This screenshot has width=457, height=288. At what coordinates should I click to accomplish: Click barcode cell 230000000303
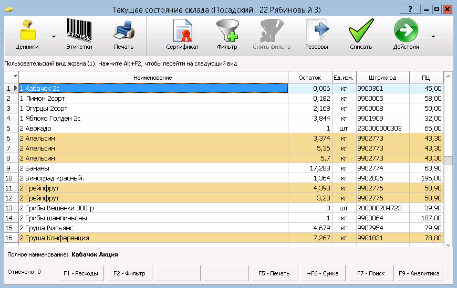pyautogui.click(x=383, y=128)
